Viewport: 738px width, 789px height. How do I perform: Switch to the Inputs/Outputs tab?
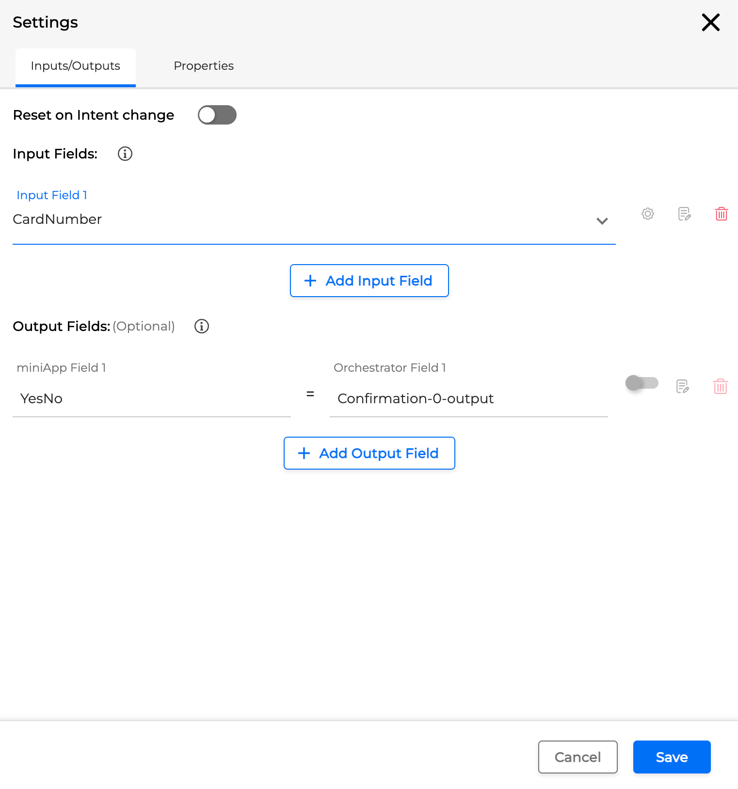coord(76,67)
